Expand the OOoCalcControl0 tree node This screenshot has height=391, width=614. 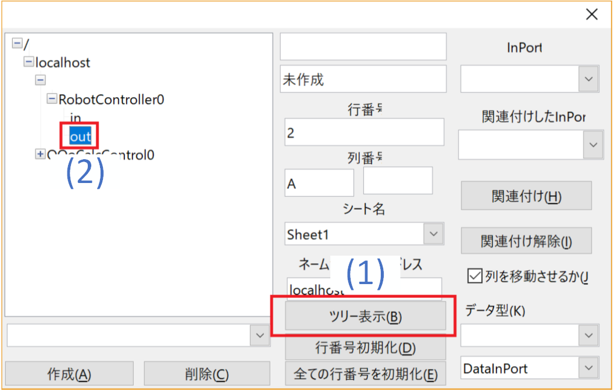pyautogui.click(x=40, y=155)
